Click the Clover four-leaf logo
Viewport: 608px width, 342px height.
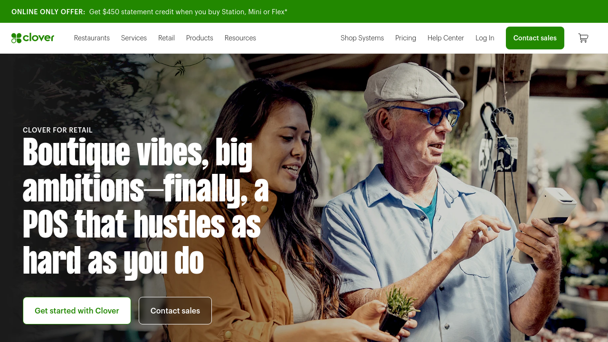click(33, 38)
